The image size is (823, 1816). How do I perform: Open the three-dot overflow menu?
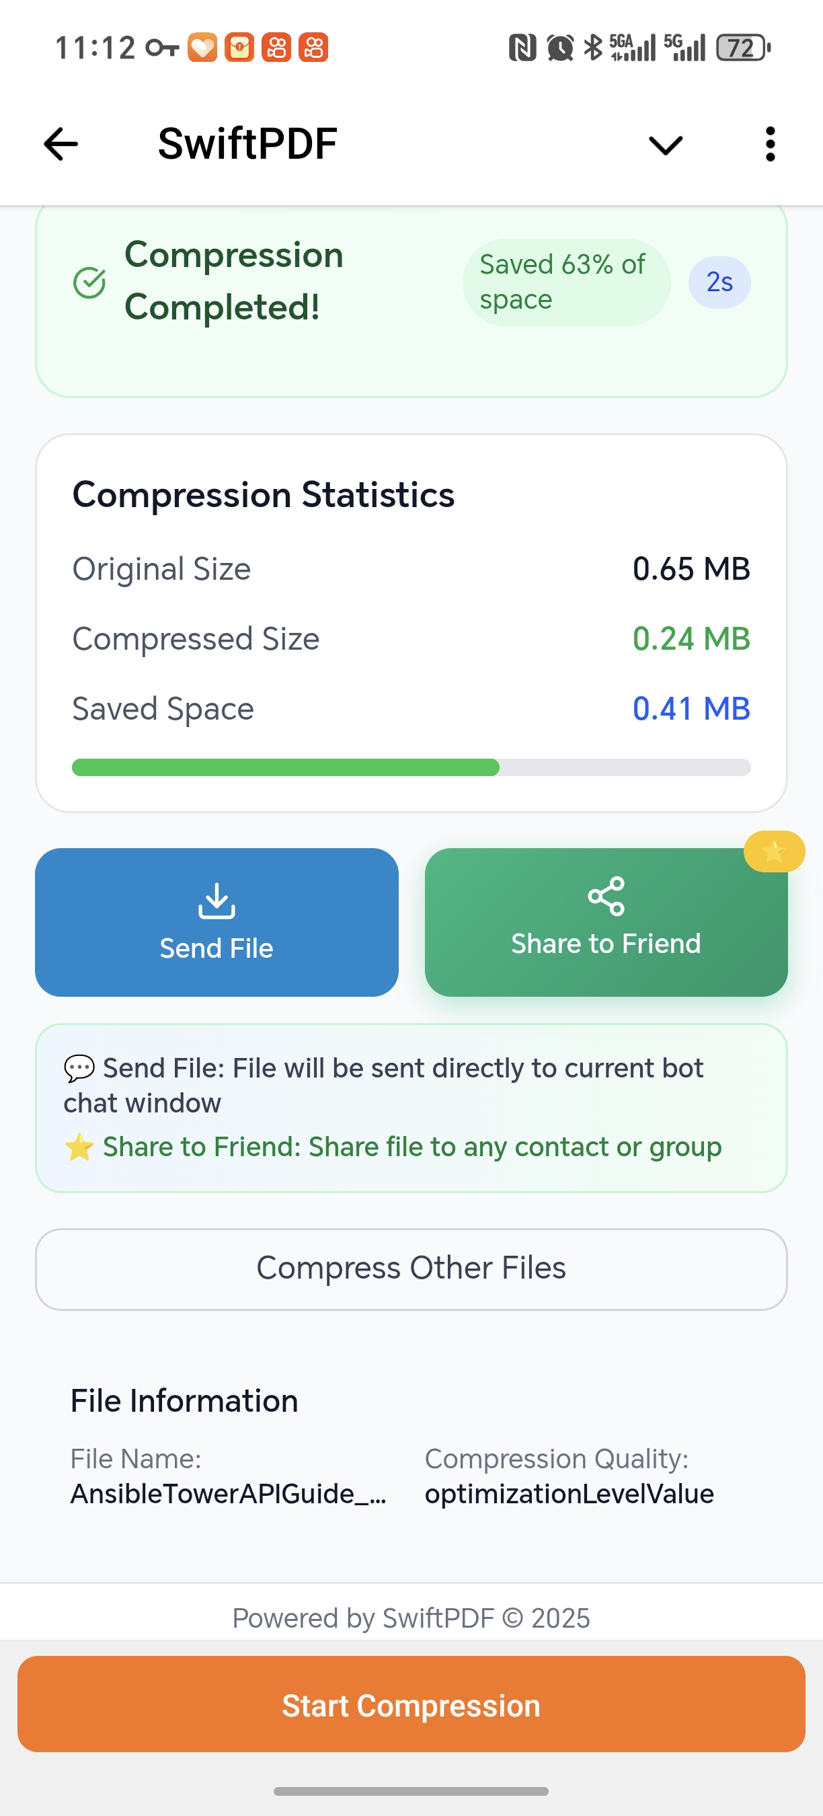tap(769, 144)
